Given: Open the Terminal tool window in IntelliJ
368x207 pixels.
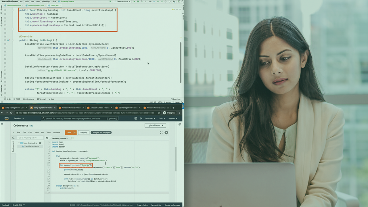Looking at the screenshot, I should click(x=42, y=99).
